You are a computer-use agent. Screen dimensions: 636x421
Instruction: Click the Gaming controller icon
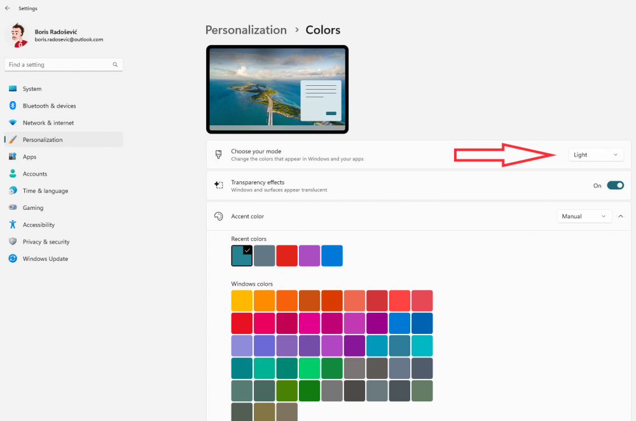point(13,207)
